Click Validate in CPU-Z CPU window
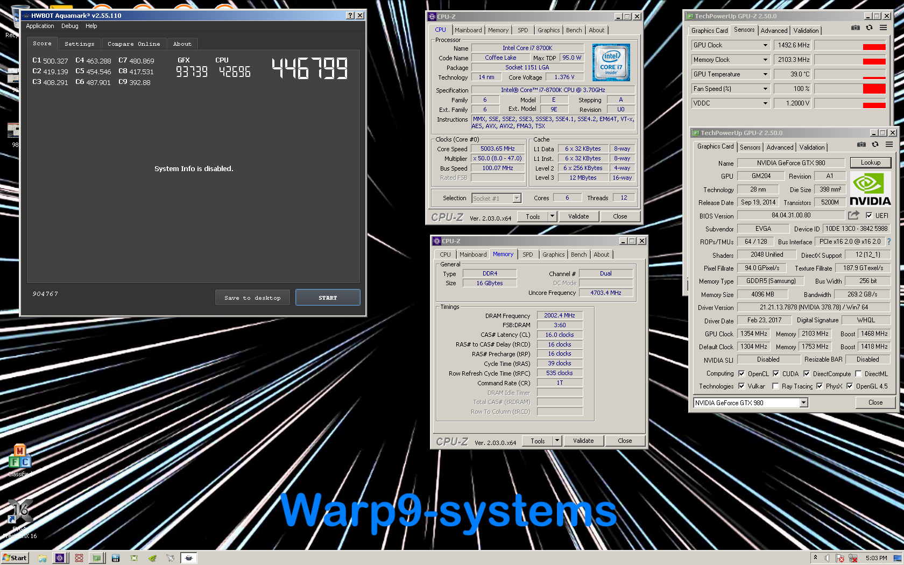 point(578,216)
